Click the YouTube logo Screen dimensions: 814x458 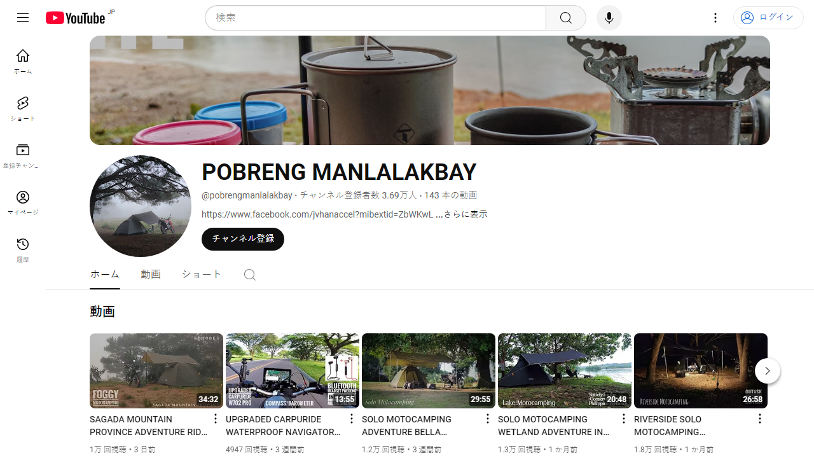(x=76, y=18)
